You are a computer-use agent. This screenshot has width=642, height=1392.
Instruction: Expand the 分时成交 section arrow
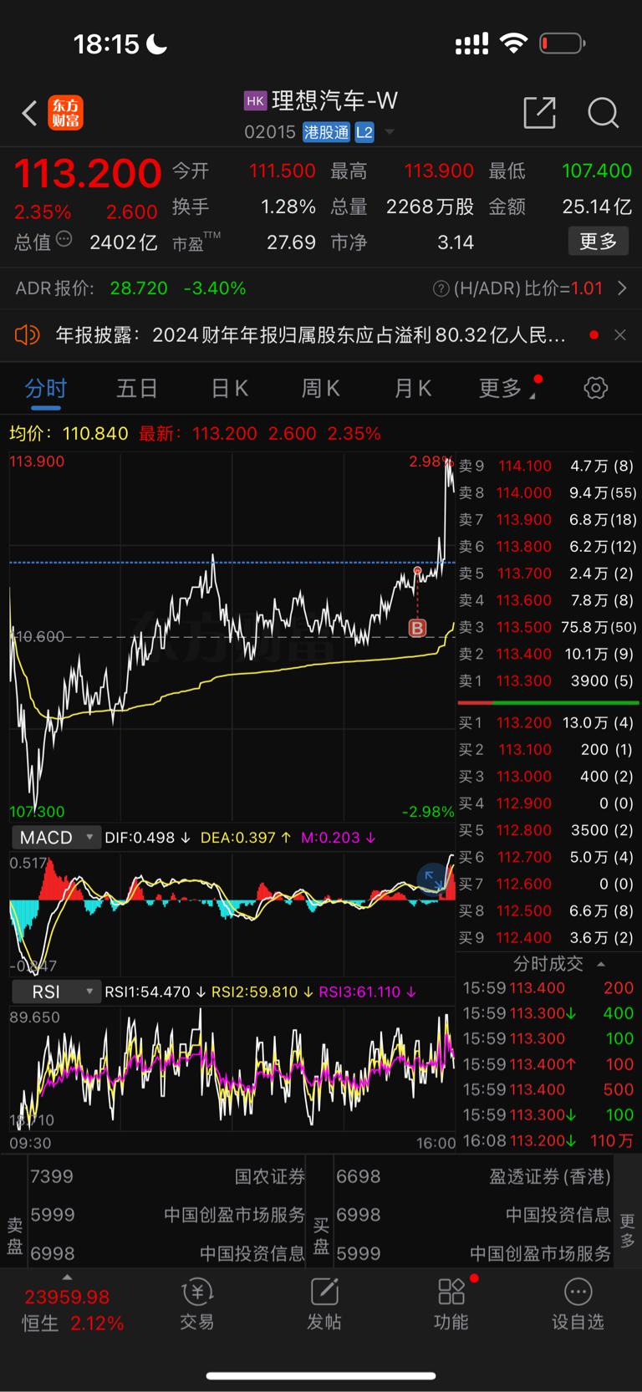click(x=601, y=964)
